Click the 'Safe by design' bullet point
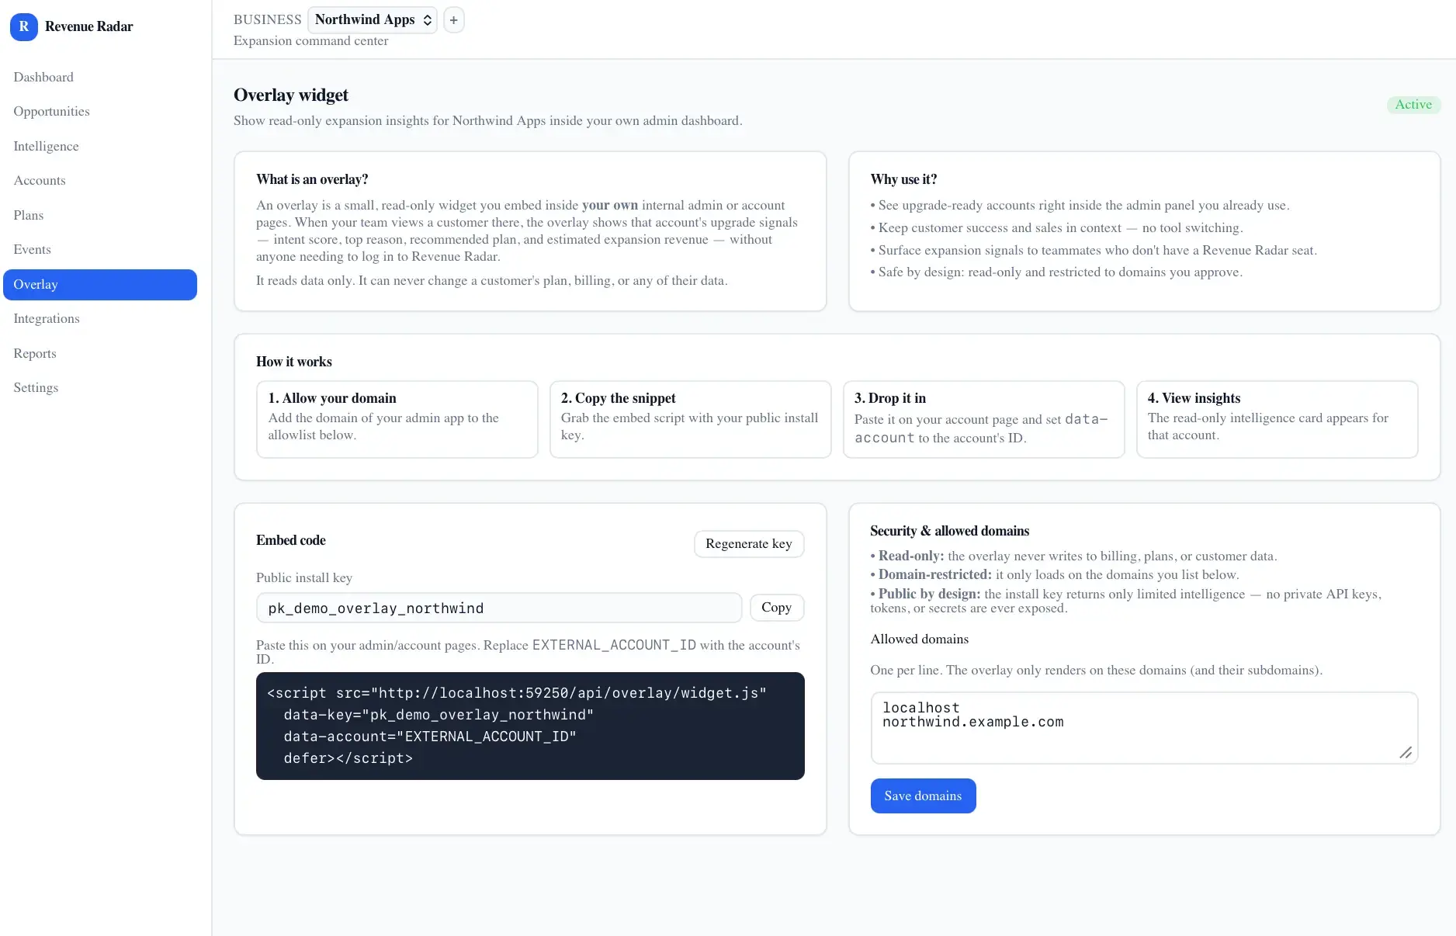The image size is (1456, 936). (1056, 272)
